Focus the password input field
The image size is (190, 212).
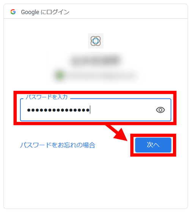coord(96,110)
